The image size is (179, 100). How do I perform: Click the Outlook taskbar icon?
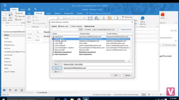pyautogui.click(x=86, y=99)
